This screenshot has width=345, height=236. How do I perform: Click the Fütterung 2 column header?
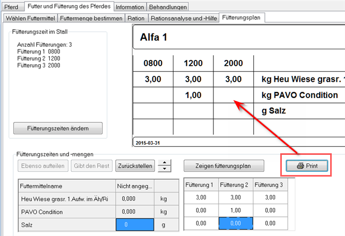point(236,185)
